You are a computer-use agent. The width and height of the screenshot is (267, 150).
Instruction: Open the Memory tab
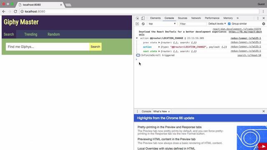pyautogui.click(x=228, y=18)
